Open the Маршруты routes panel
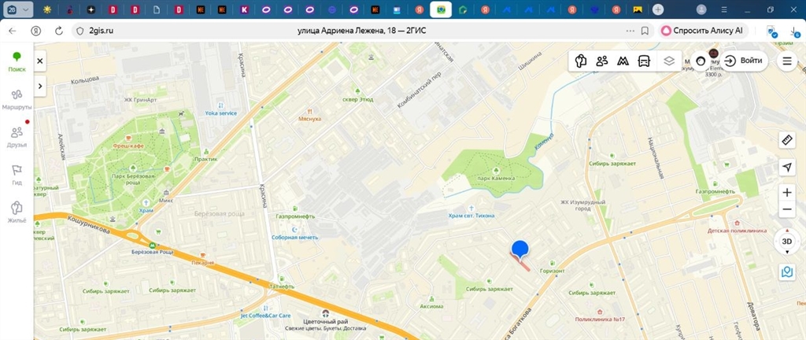Image resolution: width=806 pixels, height=340 pixels. (17, 98)
